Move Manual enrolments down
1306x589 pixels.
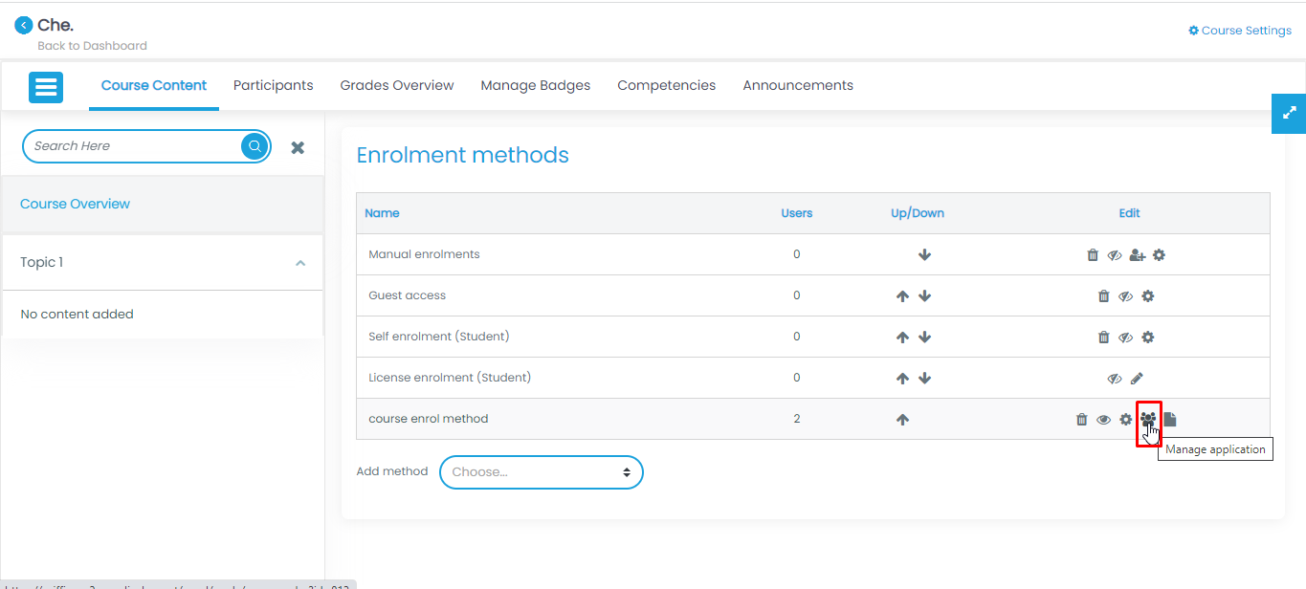924,255
